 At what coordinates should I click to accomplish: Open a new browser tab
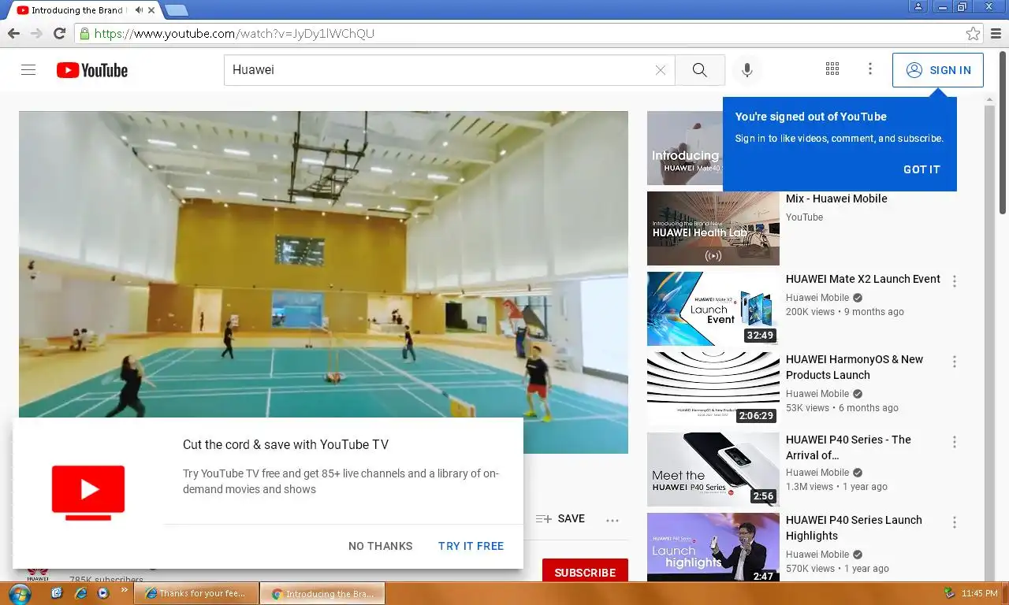tap(176, 10)
